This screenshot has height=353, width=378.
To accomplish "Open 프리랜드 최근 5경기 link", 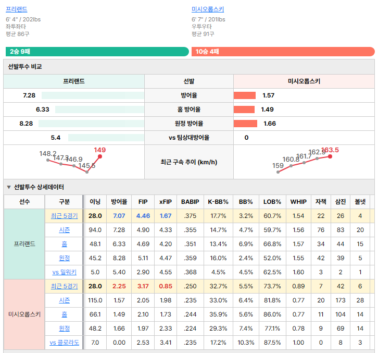I will [x=64, y=216].
